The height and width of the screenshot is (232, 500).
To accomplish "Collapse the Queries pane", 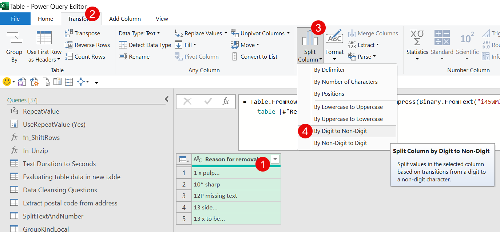I will 167,99.
